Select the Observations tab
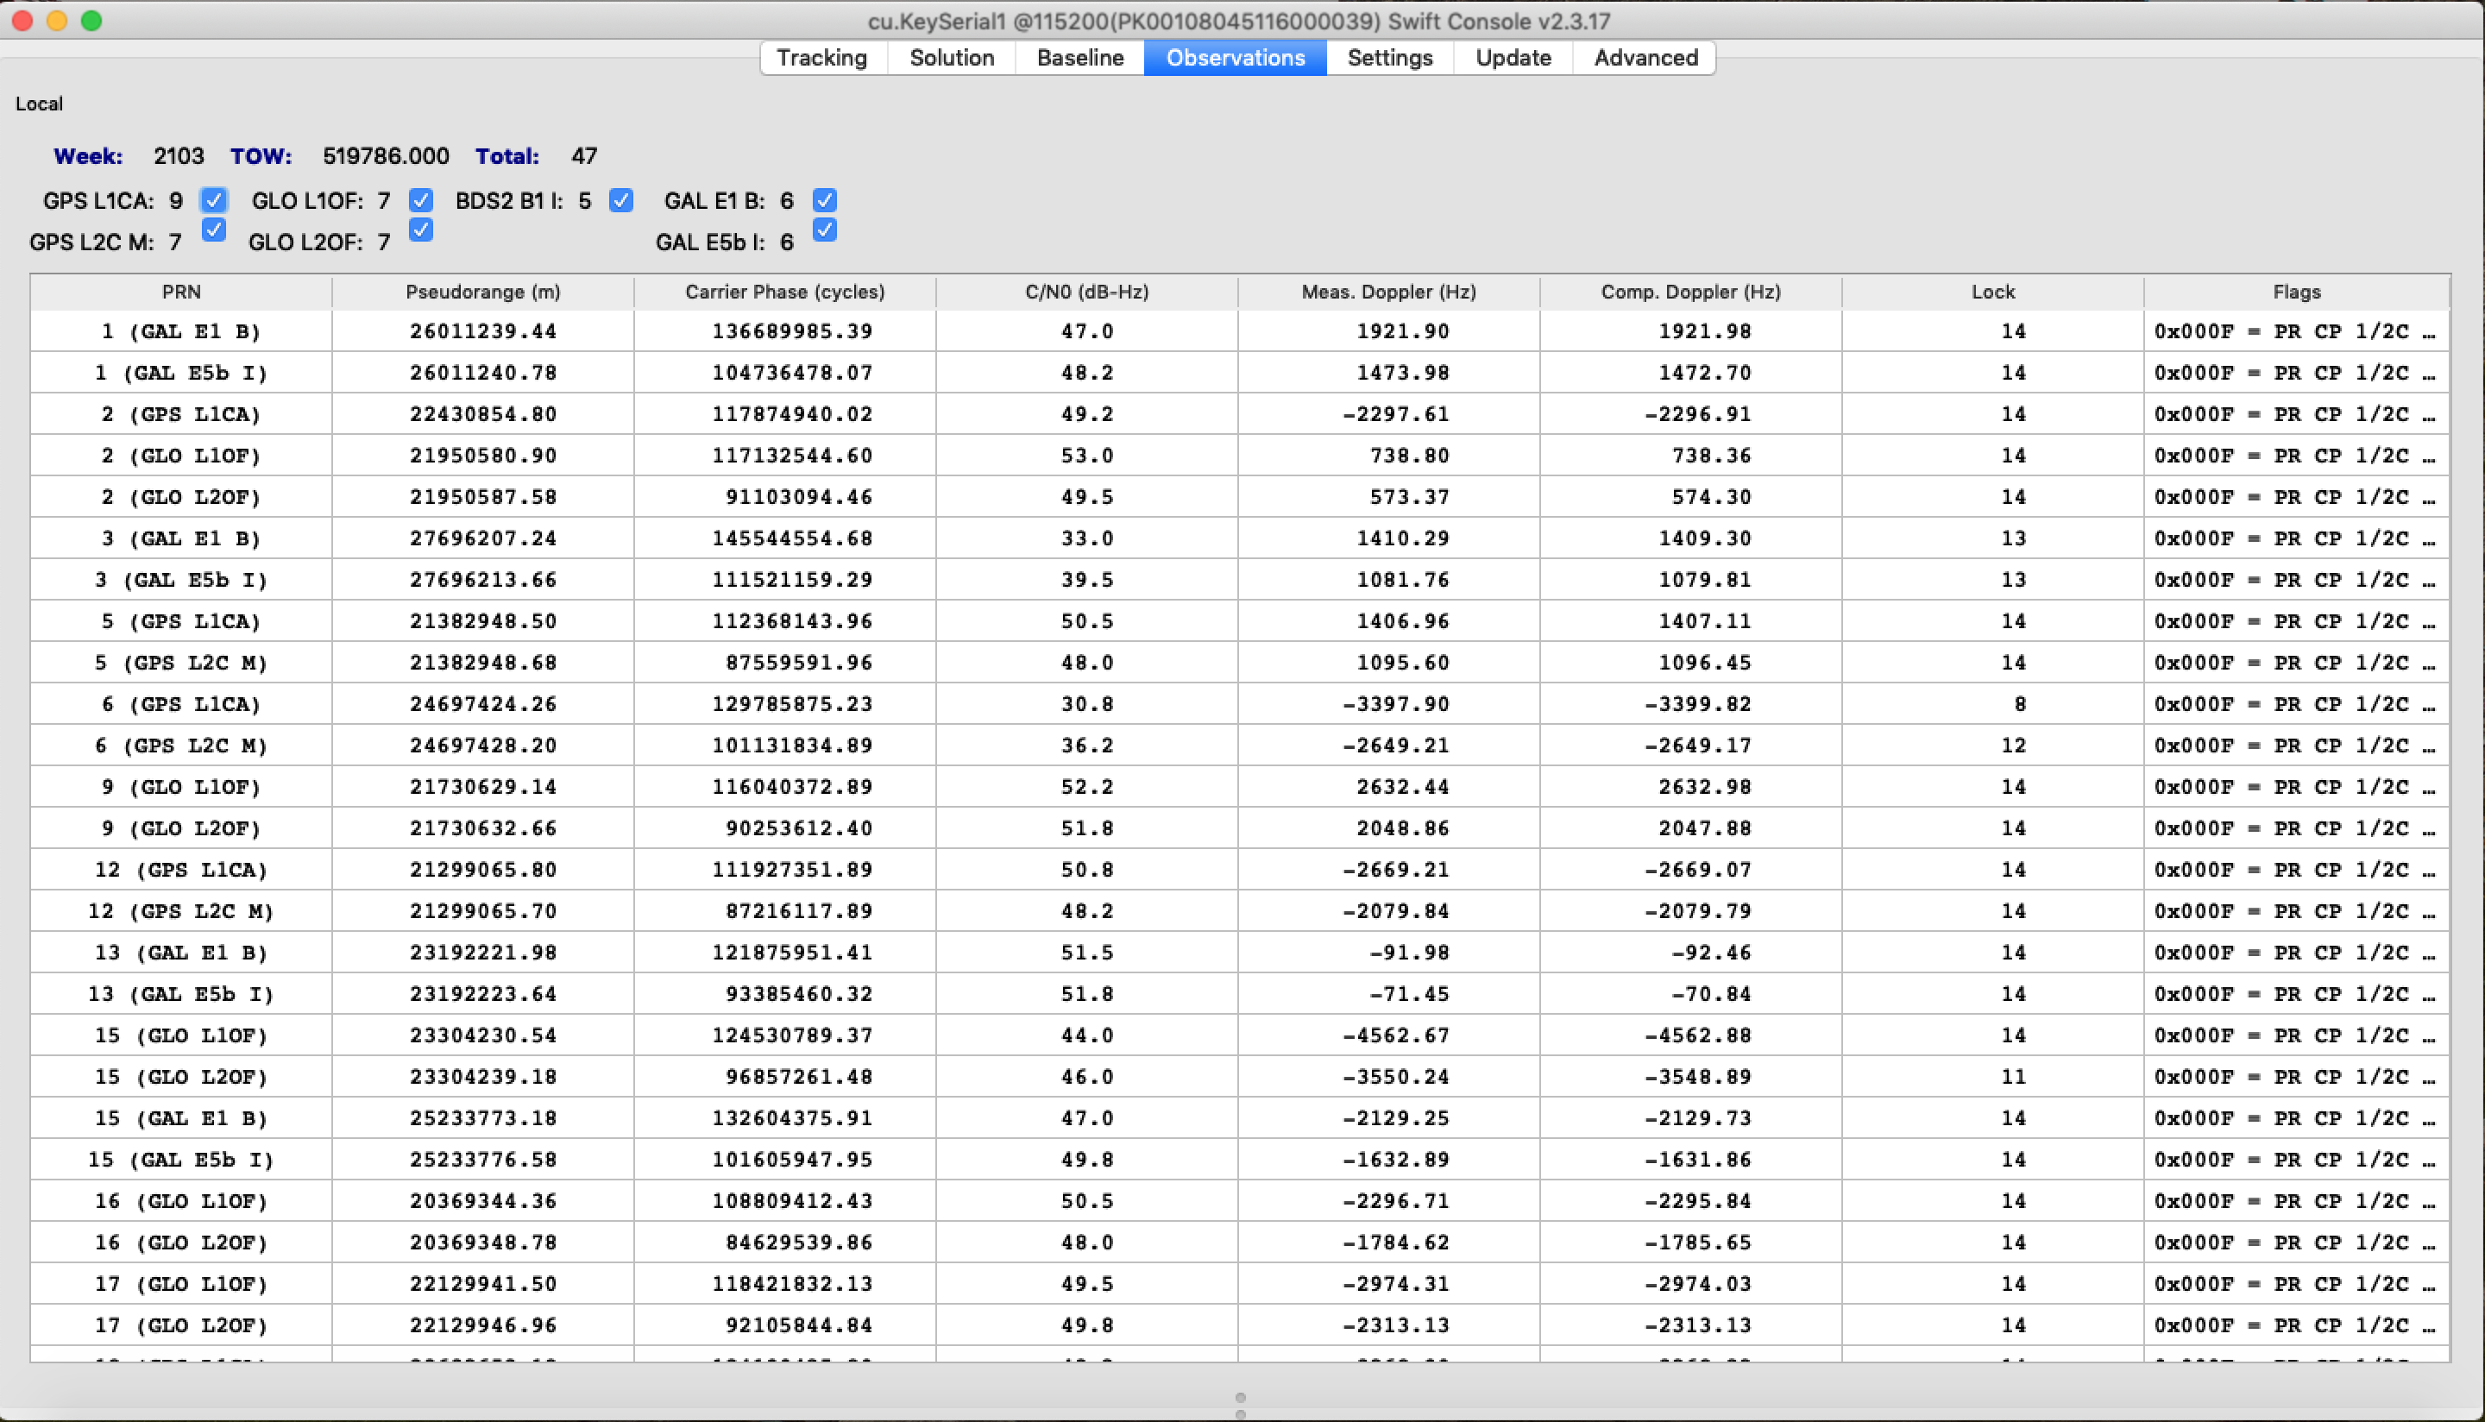This screenshot has width=2485, height=1422. 1234,58
